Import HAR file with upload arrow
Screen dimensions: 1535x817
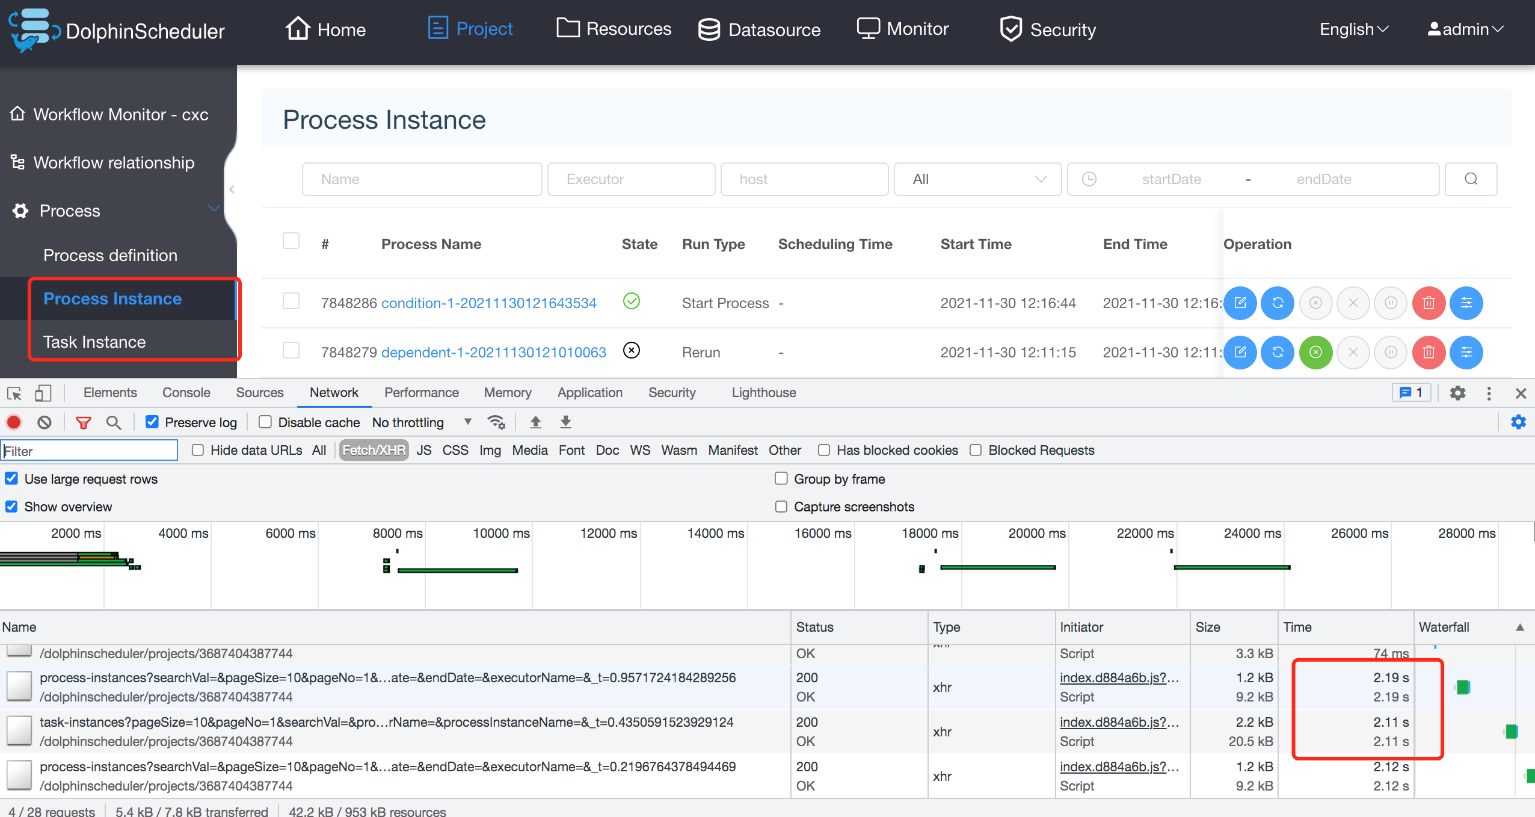click(535, 422)
